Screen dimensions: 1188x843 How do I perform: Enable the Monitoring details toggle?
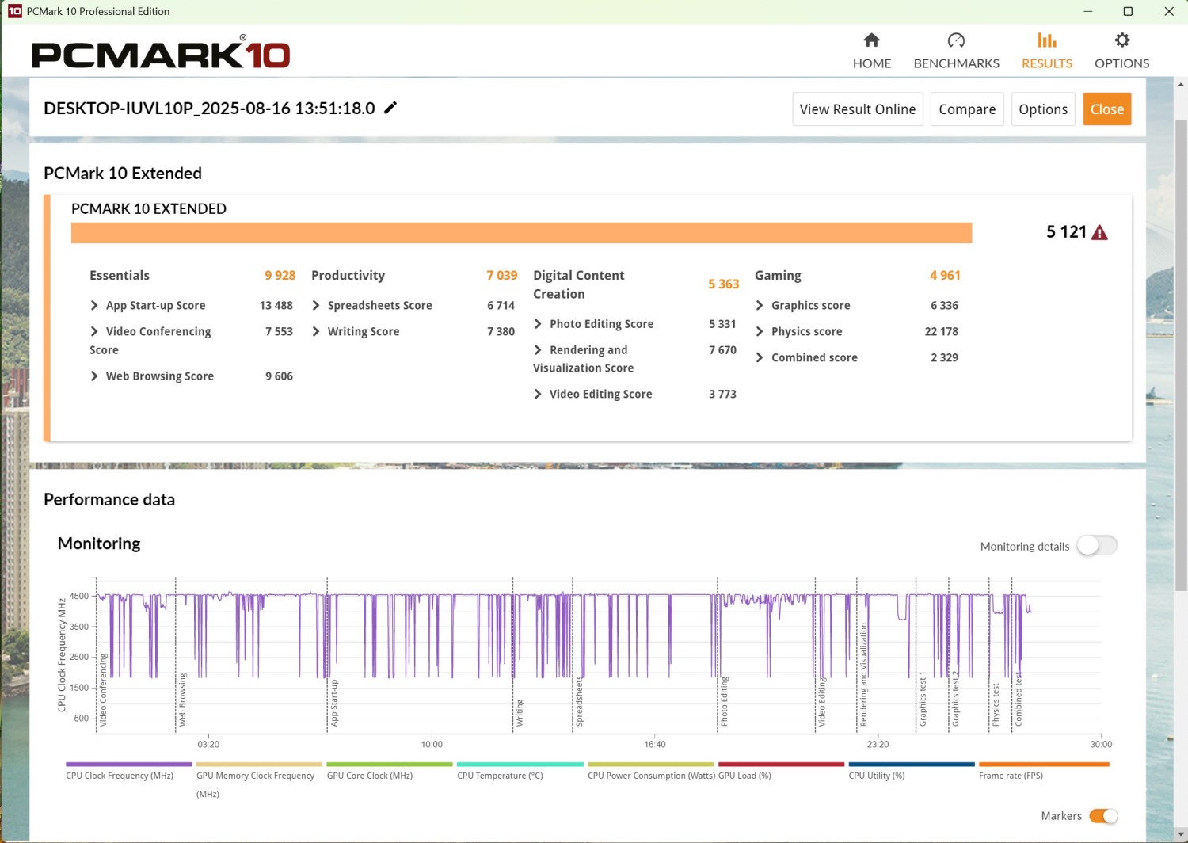1096,546
